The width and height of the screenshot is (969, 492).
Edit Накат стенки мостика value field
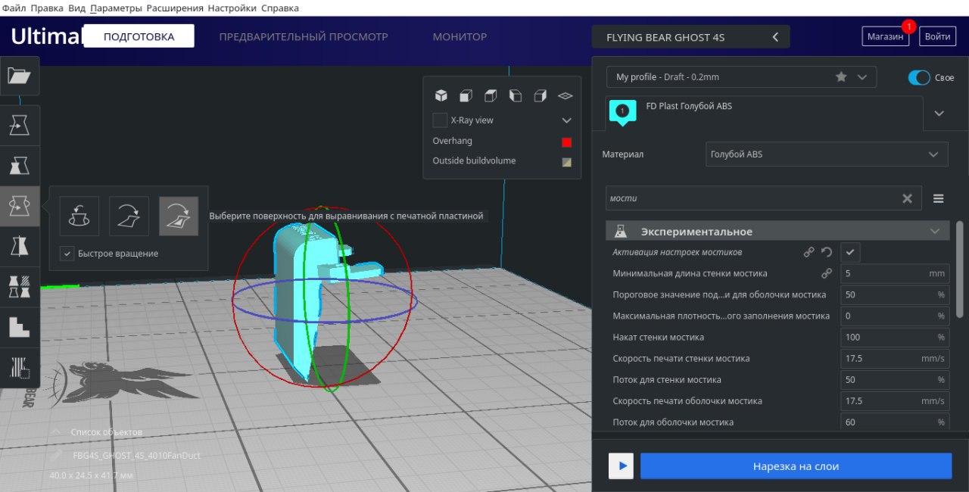point(895,337)
